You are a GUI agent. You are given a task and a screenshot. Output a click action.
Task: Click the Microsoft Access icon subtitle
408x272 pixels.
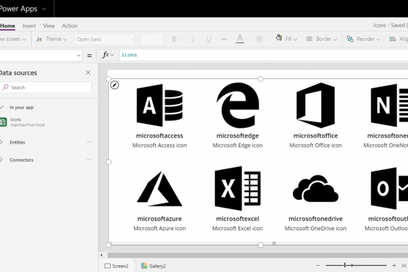pyautogui.click(x=160, y=146)
